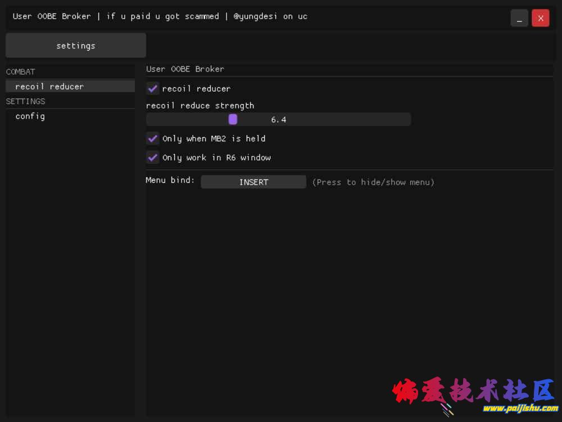Open the settings tab
The width and height of the screenshot is (562, 422).
click(75, 45)
